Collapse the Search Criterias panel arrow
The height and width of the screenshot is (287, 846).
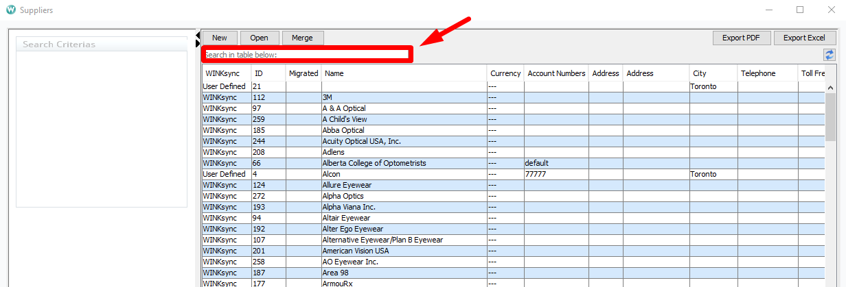(x=197, y=35)
